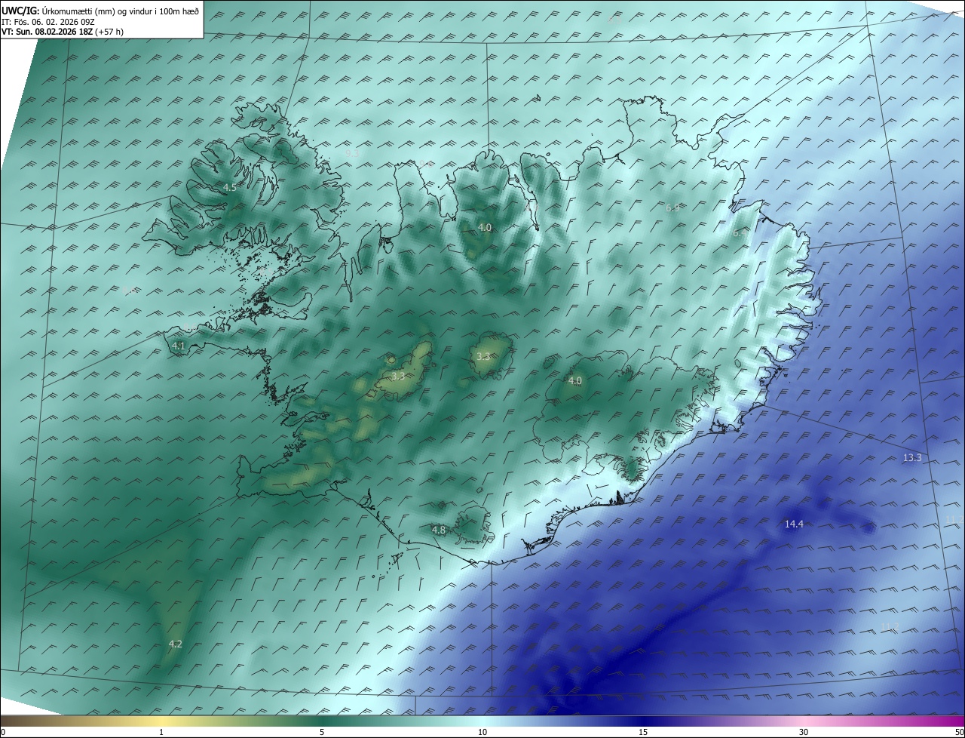Click the 1 tick on the color scale

pos(161,732)
